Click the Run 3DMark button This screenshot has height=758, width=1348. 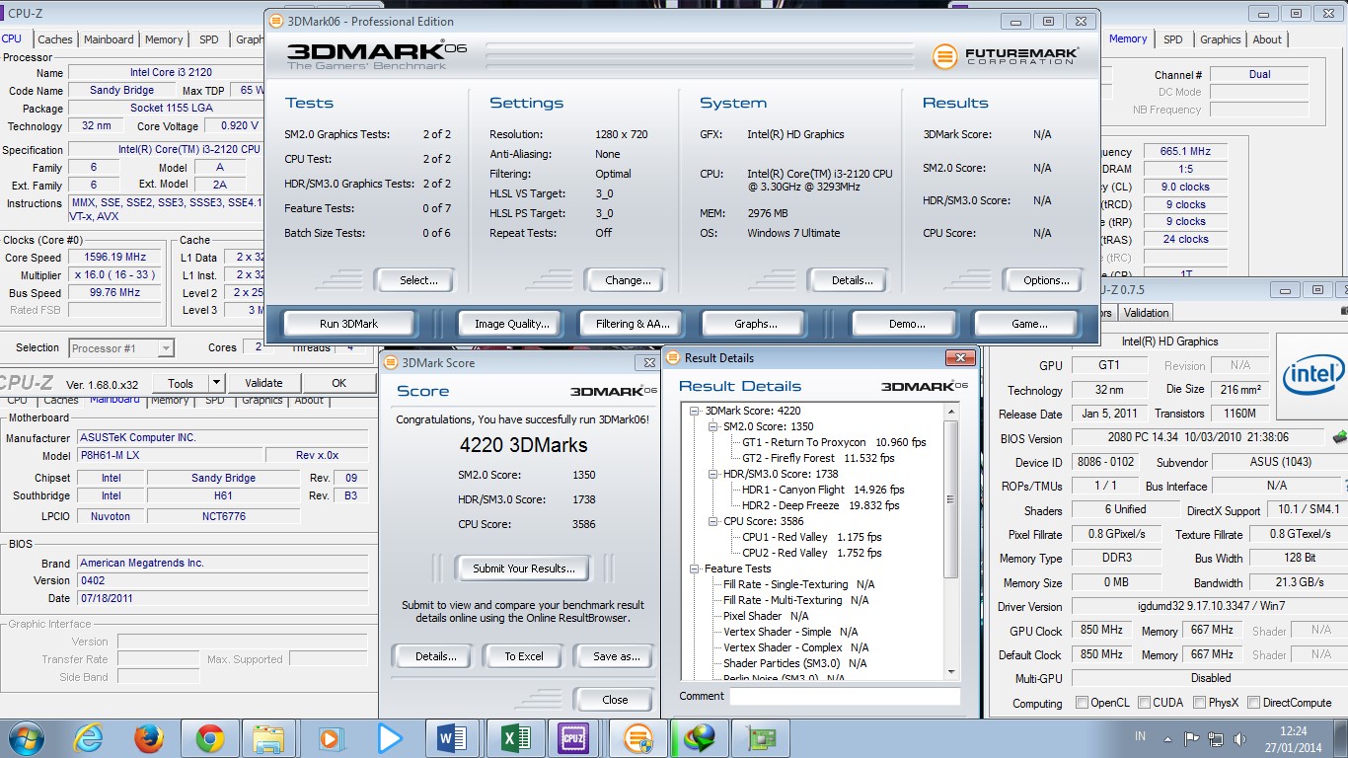click(x=348, y=324)
